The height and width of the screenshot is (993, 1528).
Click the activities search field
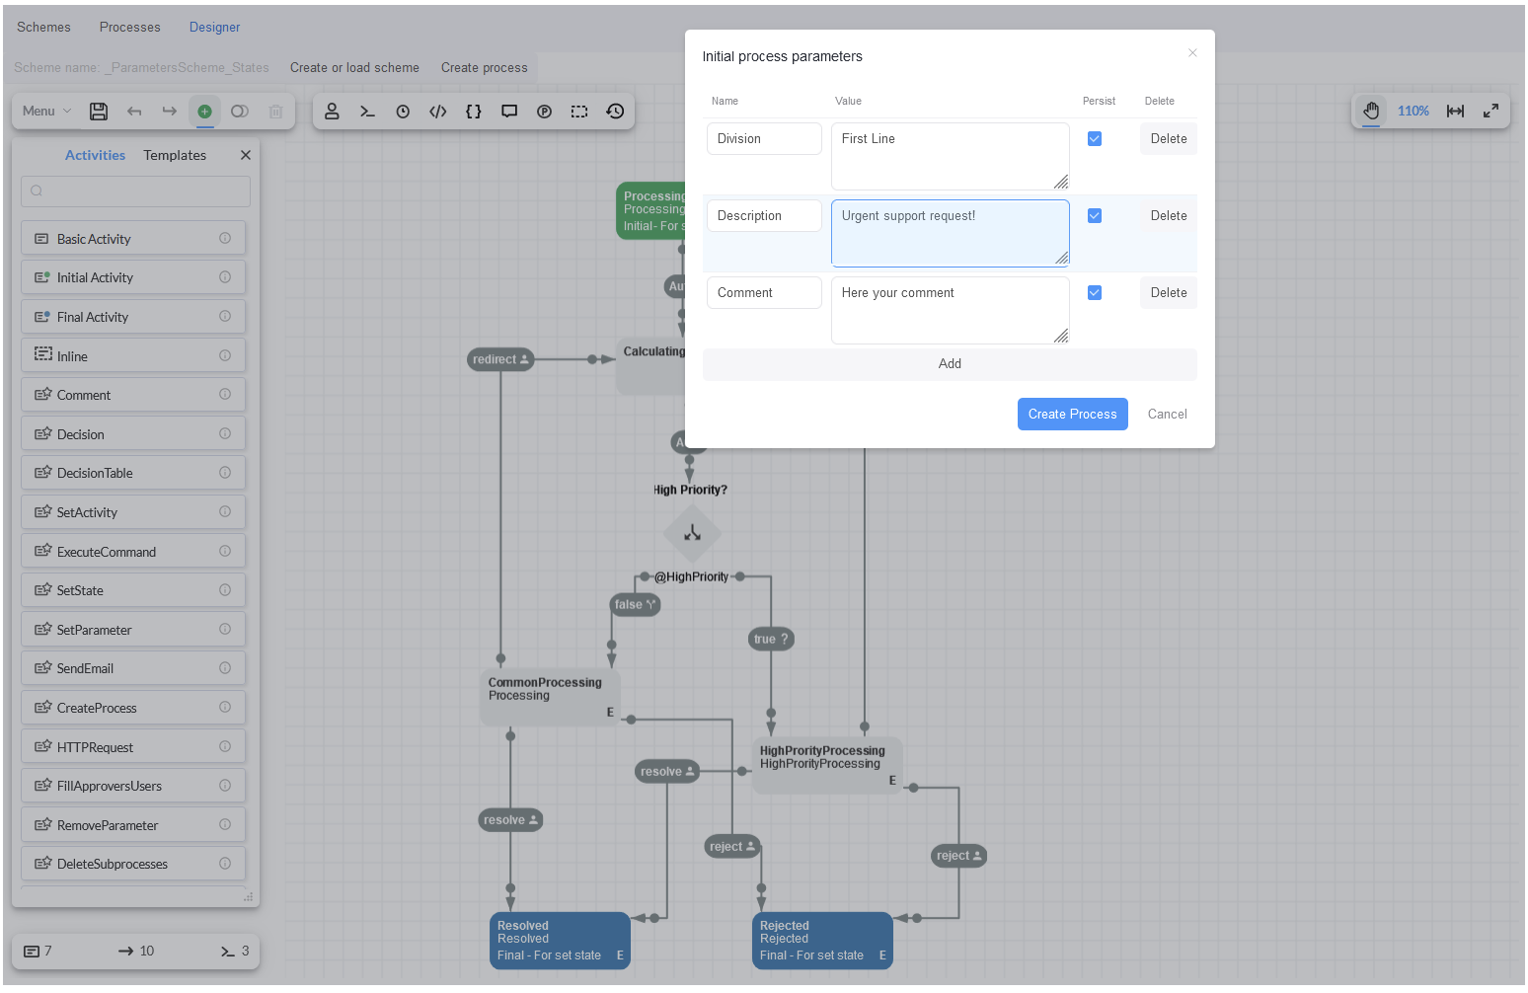point(135,191)
